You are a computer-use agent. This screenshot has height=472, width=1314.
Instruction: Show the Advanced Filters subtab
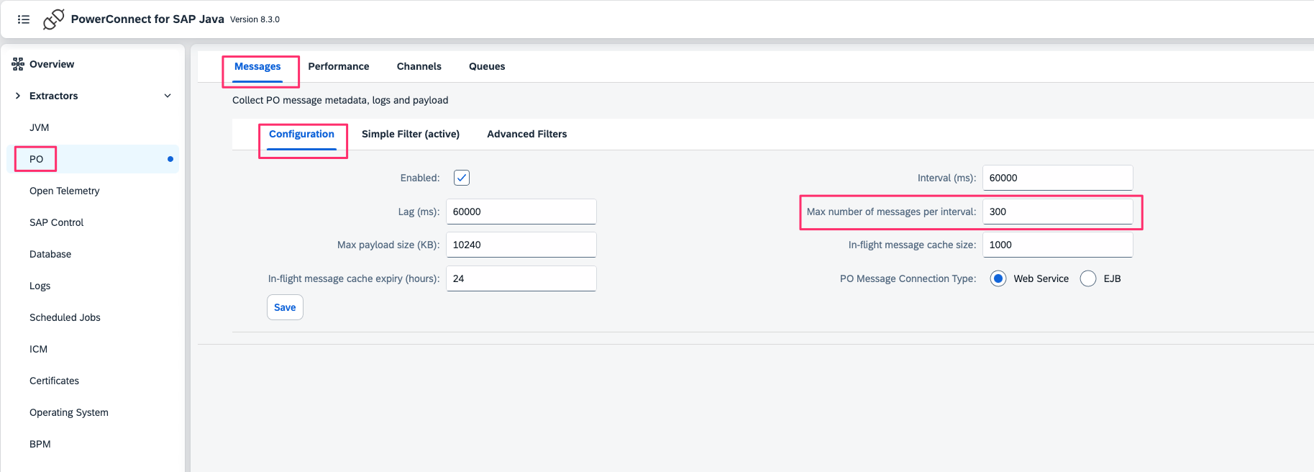pos(526,134)
